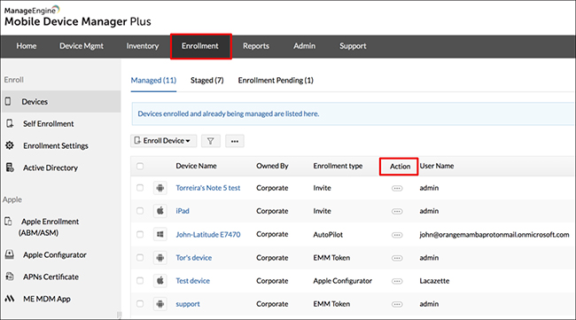Open John-Latitude E7470 device link
The width and height of the screenshot is (576, 320).
click(208, 234)
